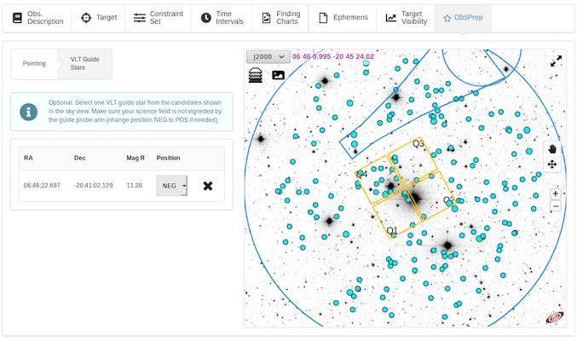Click Dec value -20:41:02.129
This screenshot has width=577, height=341.
(94, 185)
